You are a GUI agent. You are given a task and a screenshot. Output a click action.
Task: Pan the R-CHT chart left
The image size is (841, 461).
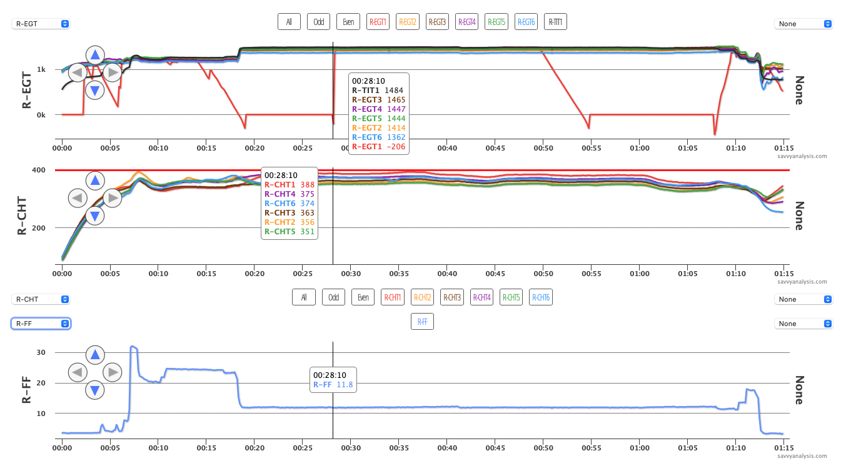[77, 198]
